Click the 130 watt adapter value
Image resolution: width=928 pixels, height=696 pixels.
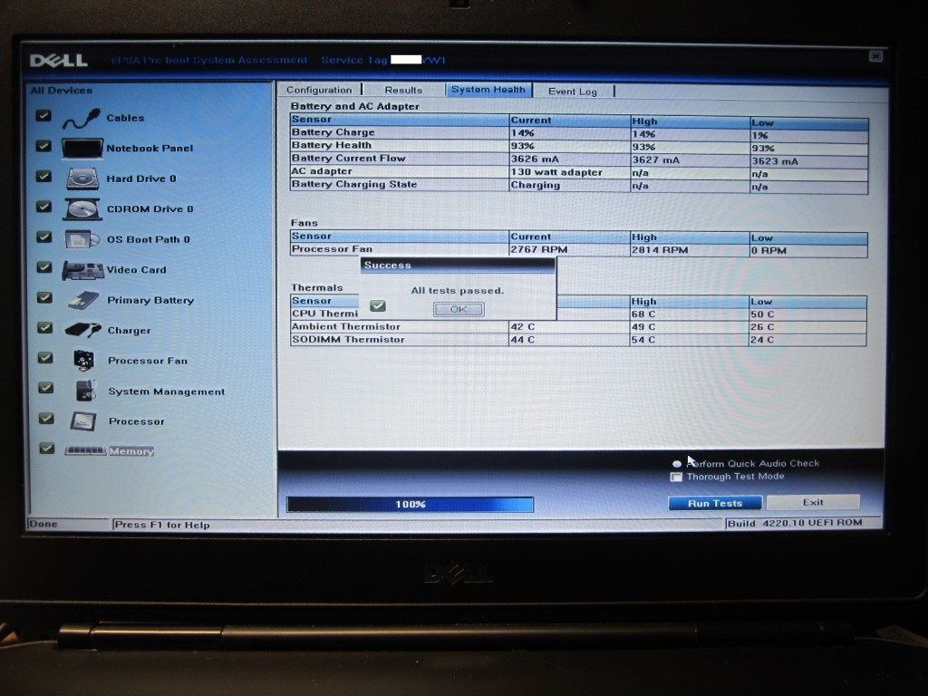point(556,172)
